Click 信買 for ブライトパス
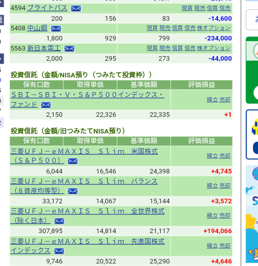Screen dimensions: 258x266 [x=212, y=8]
